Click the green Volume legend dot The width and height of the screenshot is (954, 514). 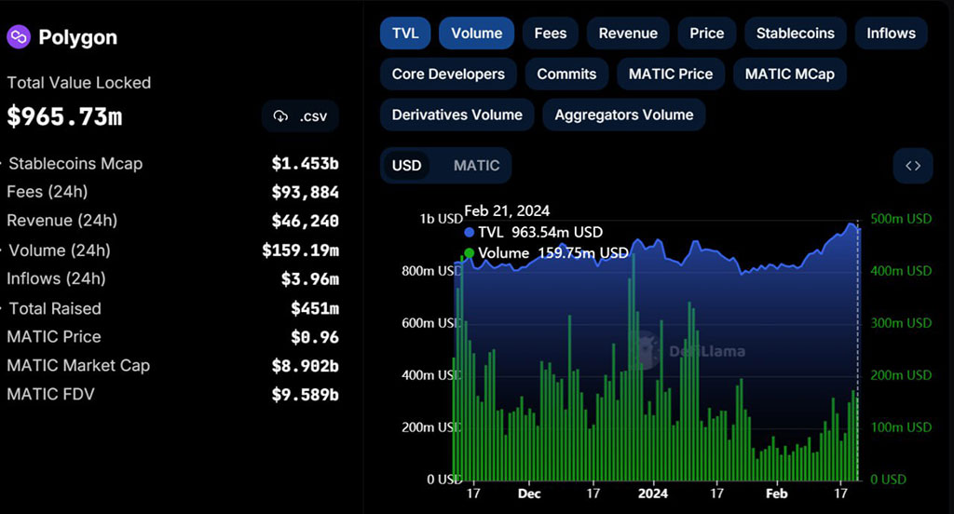470,253
